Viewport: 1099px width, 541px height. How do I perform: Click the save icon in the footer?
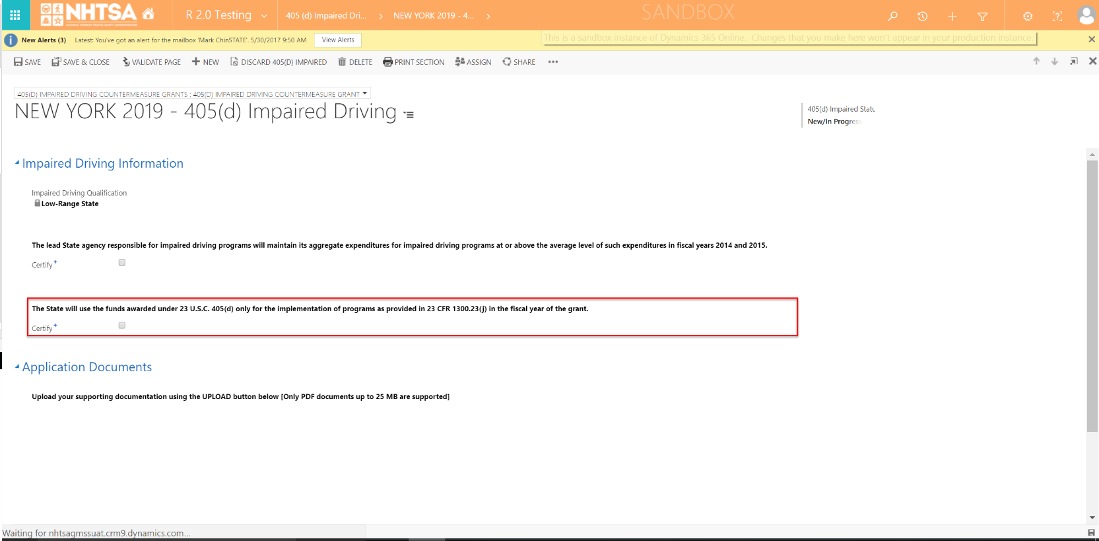coord(1091,532)
